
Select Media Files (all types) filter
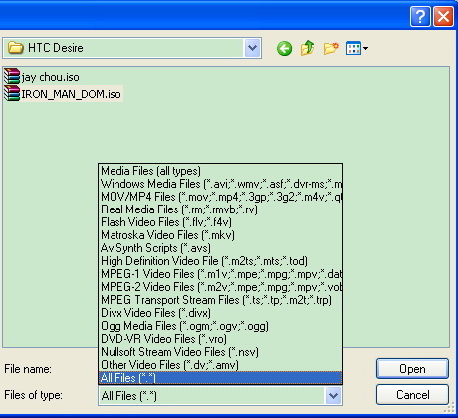220,171
